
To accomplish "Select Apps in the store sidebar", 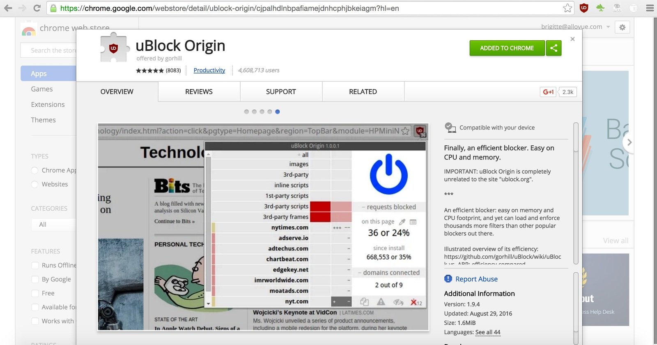I will tap(48, 74).
